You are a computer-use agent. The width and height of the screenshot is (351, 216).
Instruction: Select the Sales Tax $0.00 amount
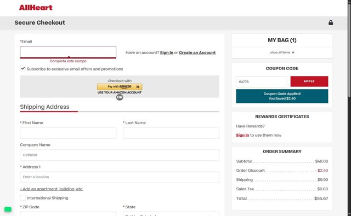pos(322,189)
